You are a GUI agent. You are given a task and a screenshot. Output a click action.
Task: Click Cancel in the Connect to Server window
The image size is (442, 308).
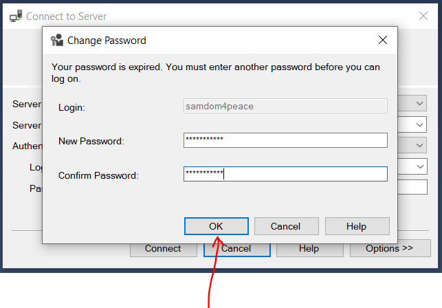236,250
